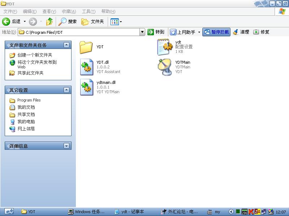Switch to Windows 任务 taskbar button

86,212
